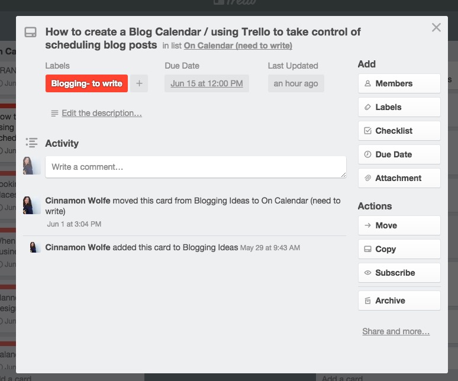The image size is (458, 381).
Task: Subscribe to this card
Action: coord(399,273)
